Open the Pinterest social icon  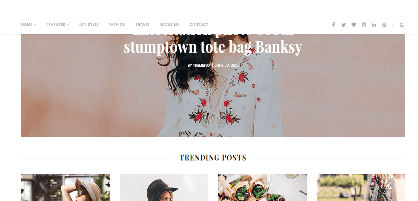tap(384, 25)
